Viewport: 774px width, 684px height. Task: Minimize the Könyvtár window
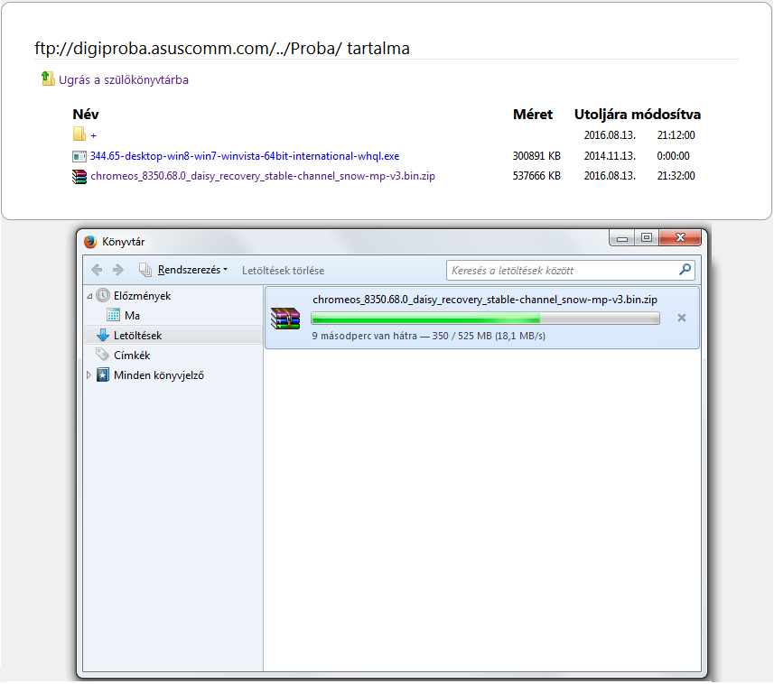click(622, 239)
